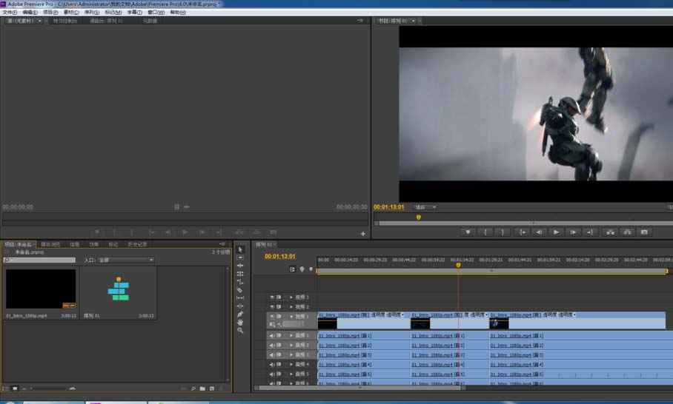Open the 文件 menu
Viewport: 673px width, 404px height.
10,13
